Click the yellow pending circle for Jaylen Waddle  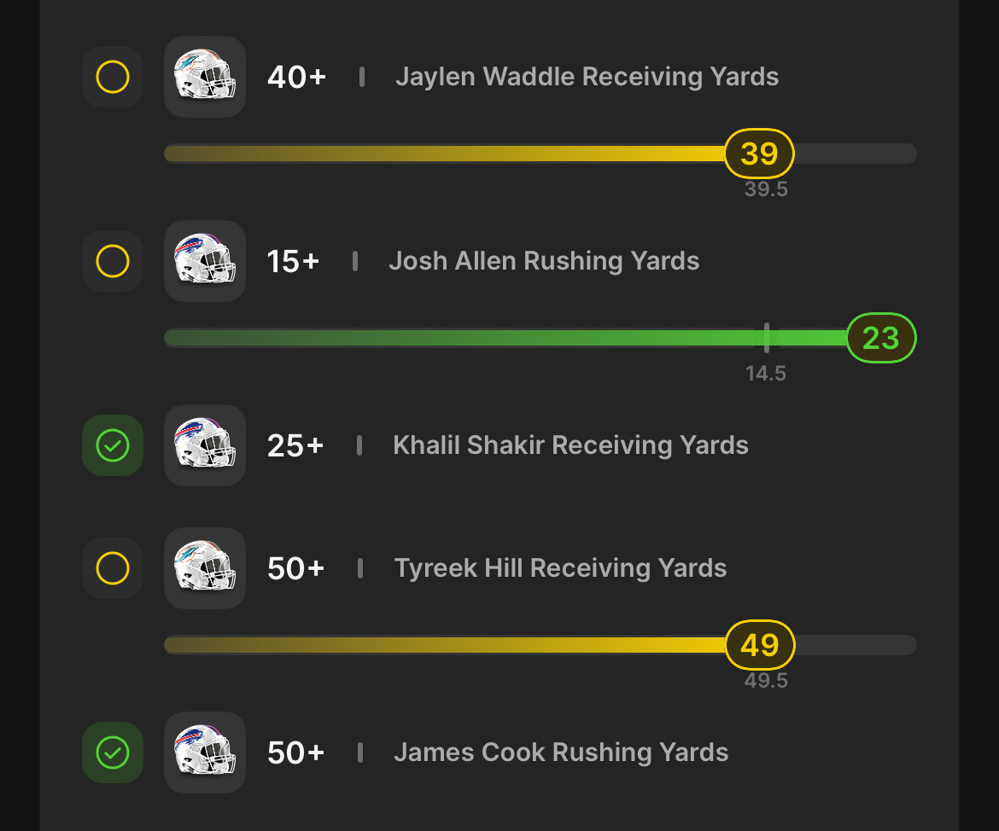tap(113, 77)
